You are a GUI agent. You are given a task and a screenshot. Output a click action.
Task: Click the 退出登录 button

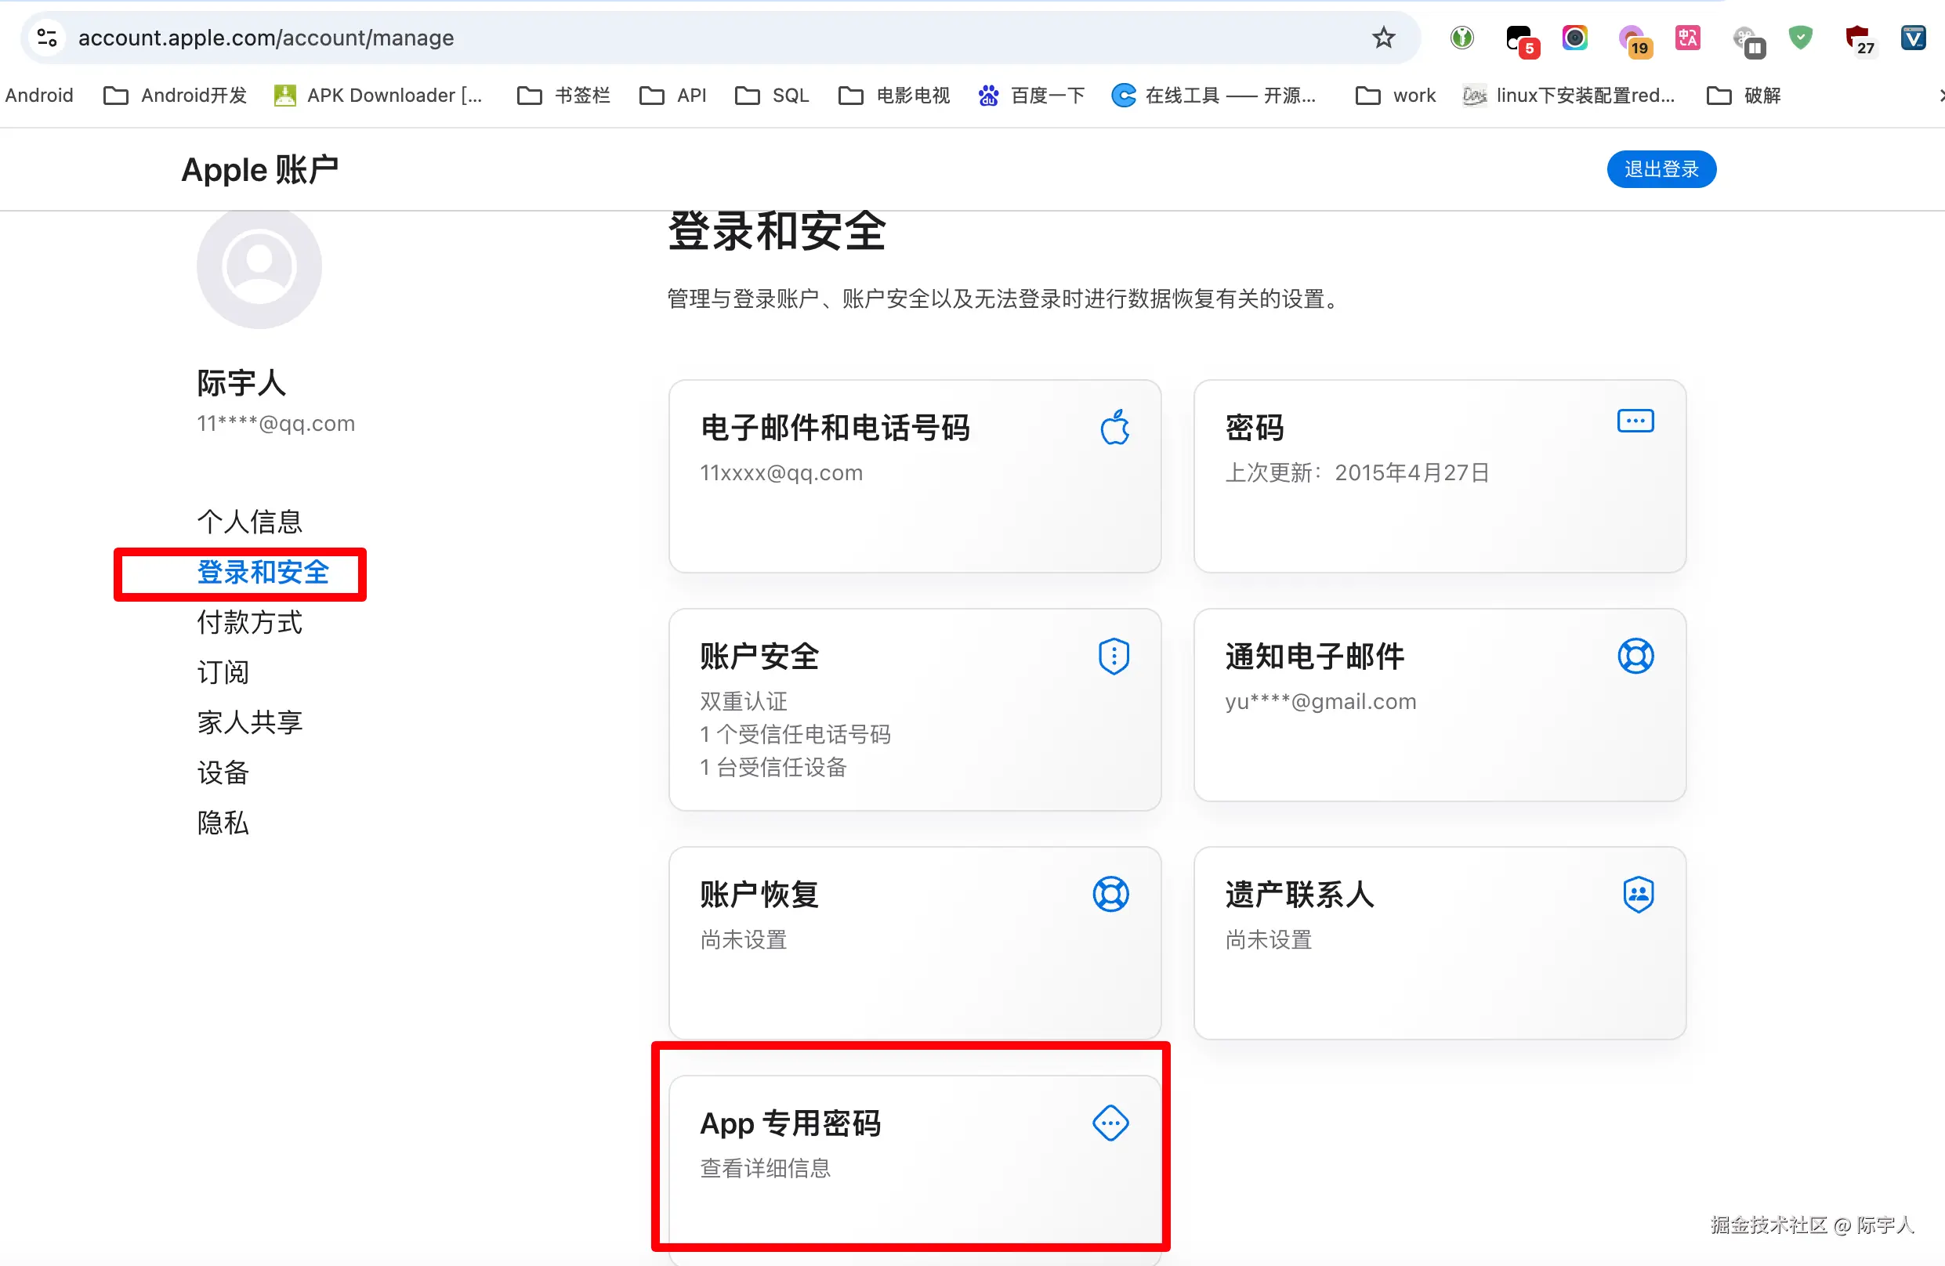pyautogui.click(x=1661, y=169)
